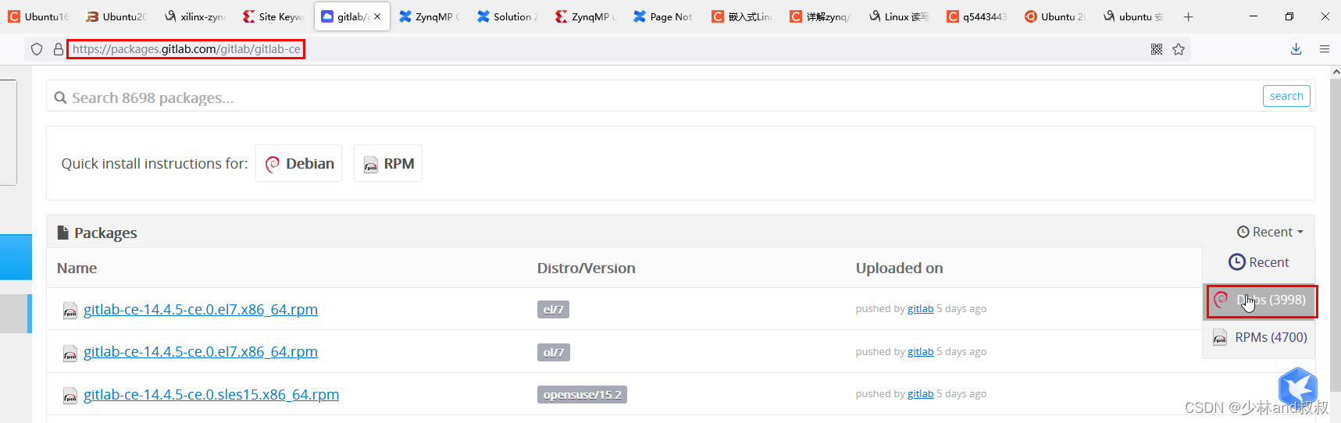Click the rpm icon in RPMs option
The height and width of the screenshot is (423, 1341).
(x=1219, y=338)
